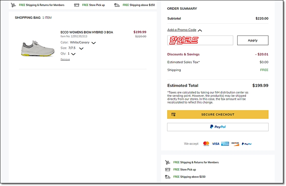
Task: Click FREE Store Pick up text at bottom
Action: coord(185,170)
